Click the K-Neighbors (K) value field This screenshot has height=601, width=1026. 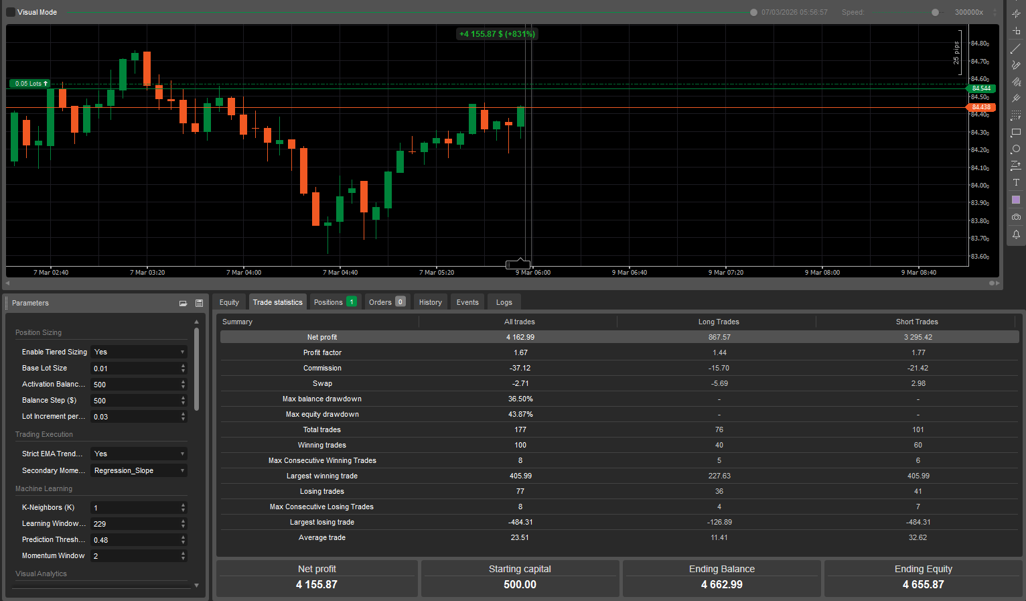(135, 508)
